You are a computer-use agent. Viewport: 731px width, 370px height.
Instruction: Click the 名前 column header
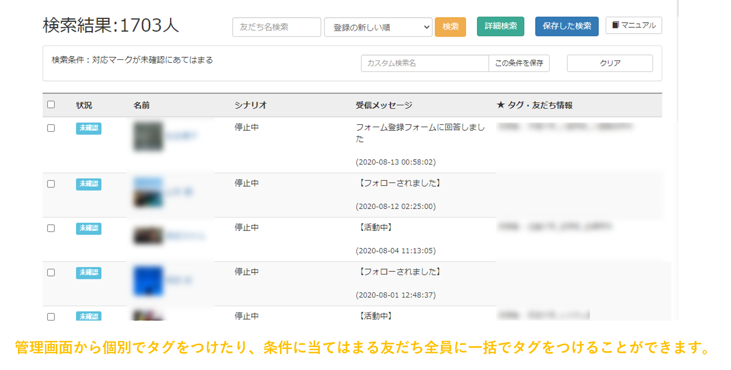coord(142,105)
